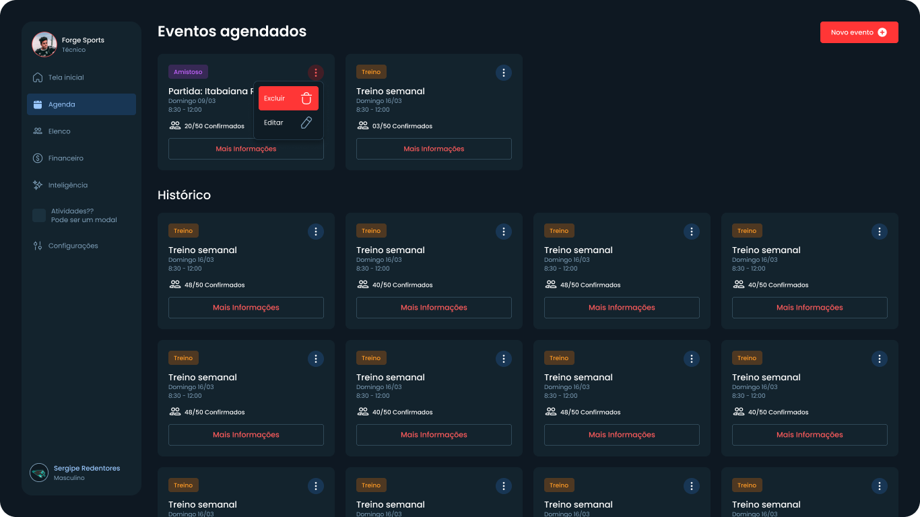Image resolution: width=920 pixels, height=517 pixels.
Task: Click the pencil icon next to Editar
Action: pyautogui.click(x=306, y=123)
